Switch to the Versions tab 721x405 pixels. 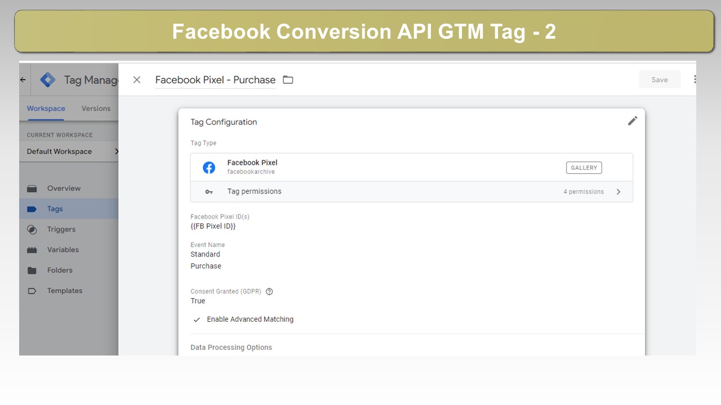pos(96,109)
